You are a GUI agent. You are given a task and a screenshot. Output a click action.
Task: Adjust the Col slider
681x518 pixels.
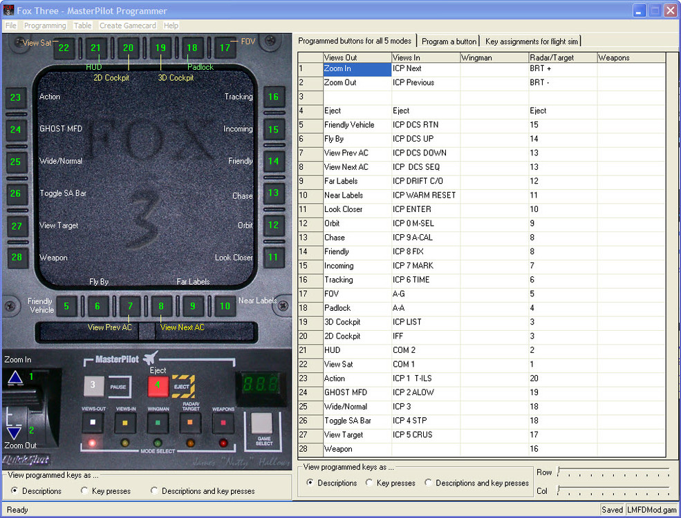click(614, 490)
